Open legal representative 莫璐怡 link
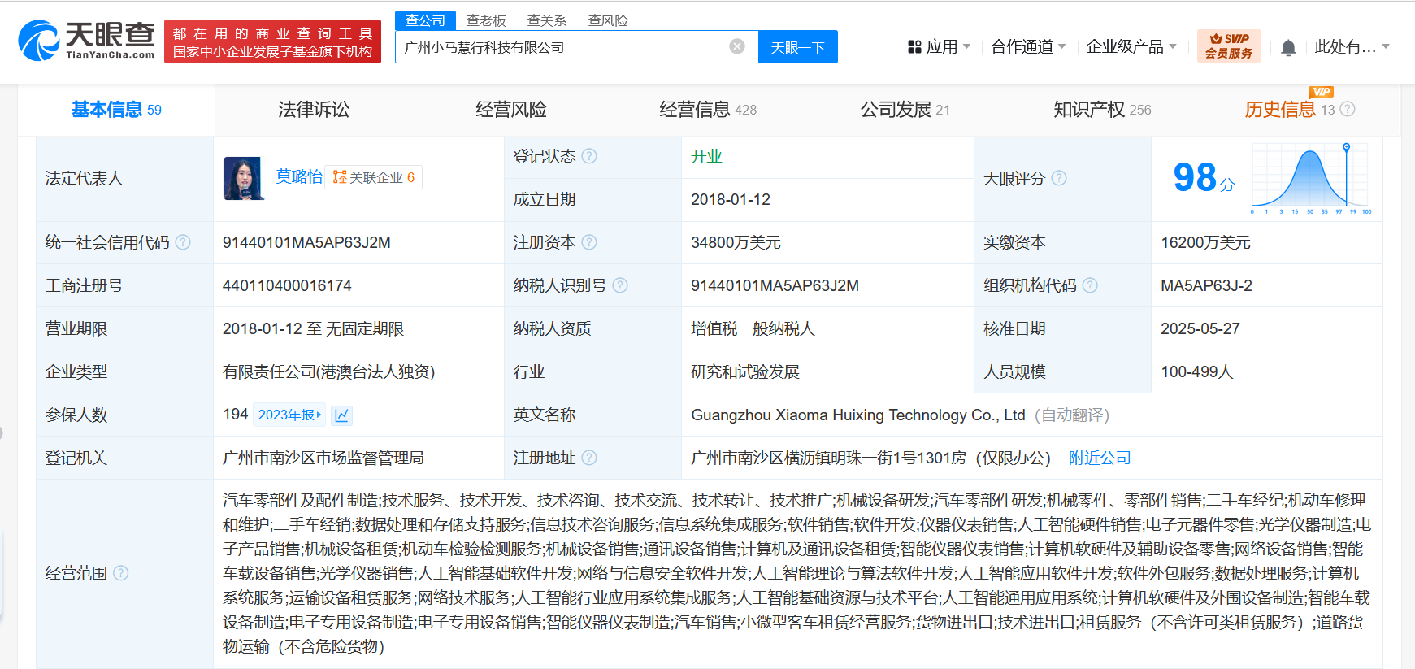This screenshot has height=669, width=1415. pos(298,176)
